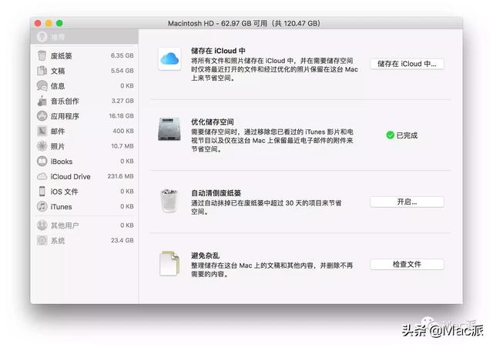Click the 6.35 GB trash size value
Screen dimensions: 493x347
click(x=122, y=55)
